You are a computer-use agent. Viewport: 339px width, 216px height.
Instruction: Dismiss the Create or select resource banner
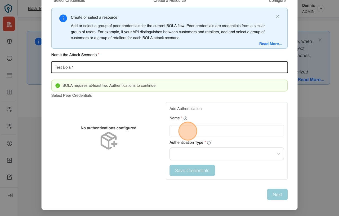point(278,16)
